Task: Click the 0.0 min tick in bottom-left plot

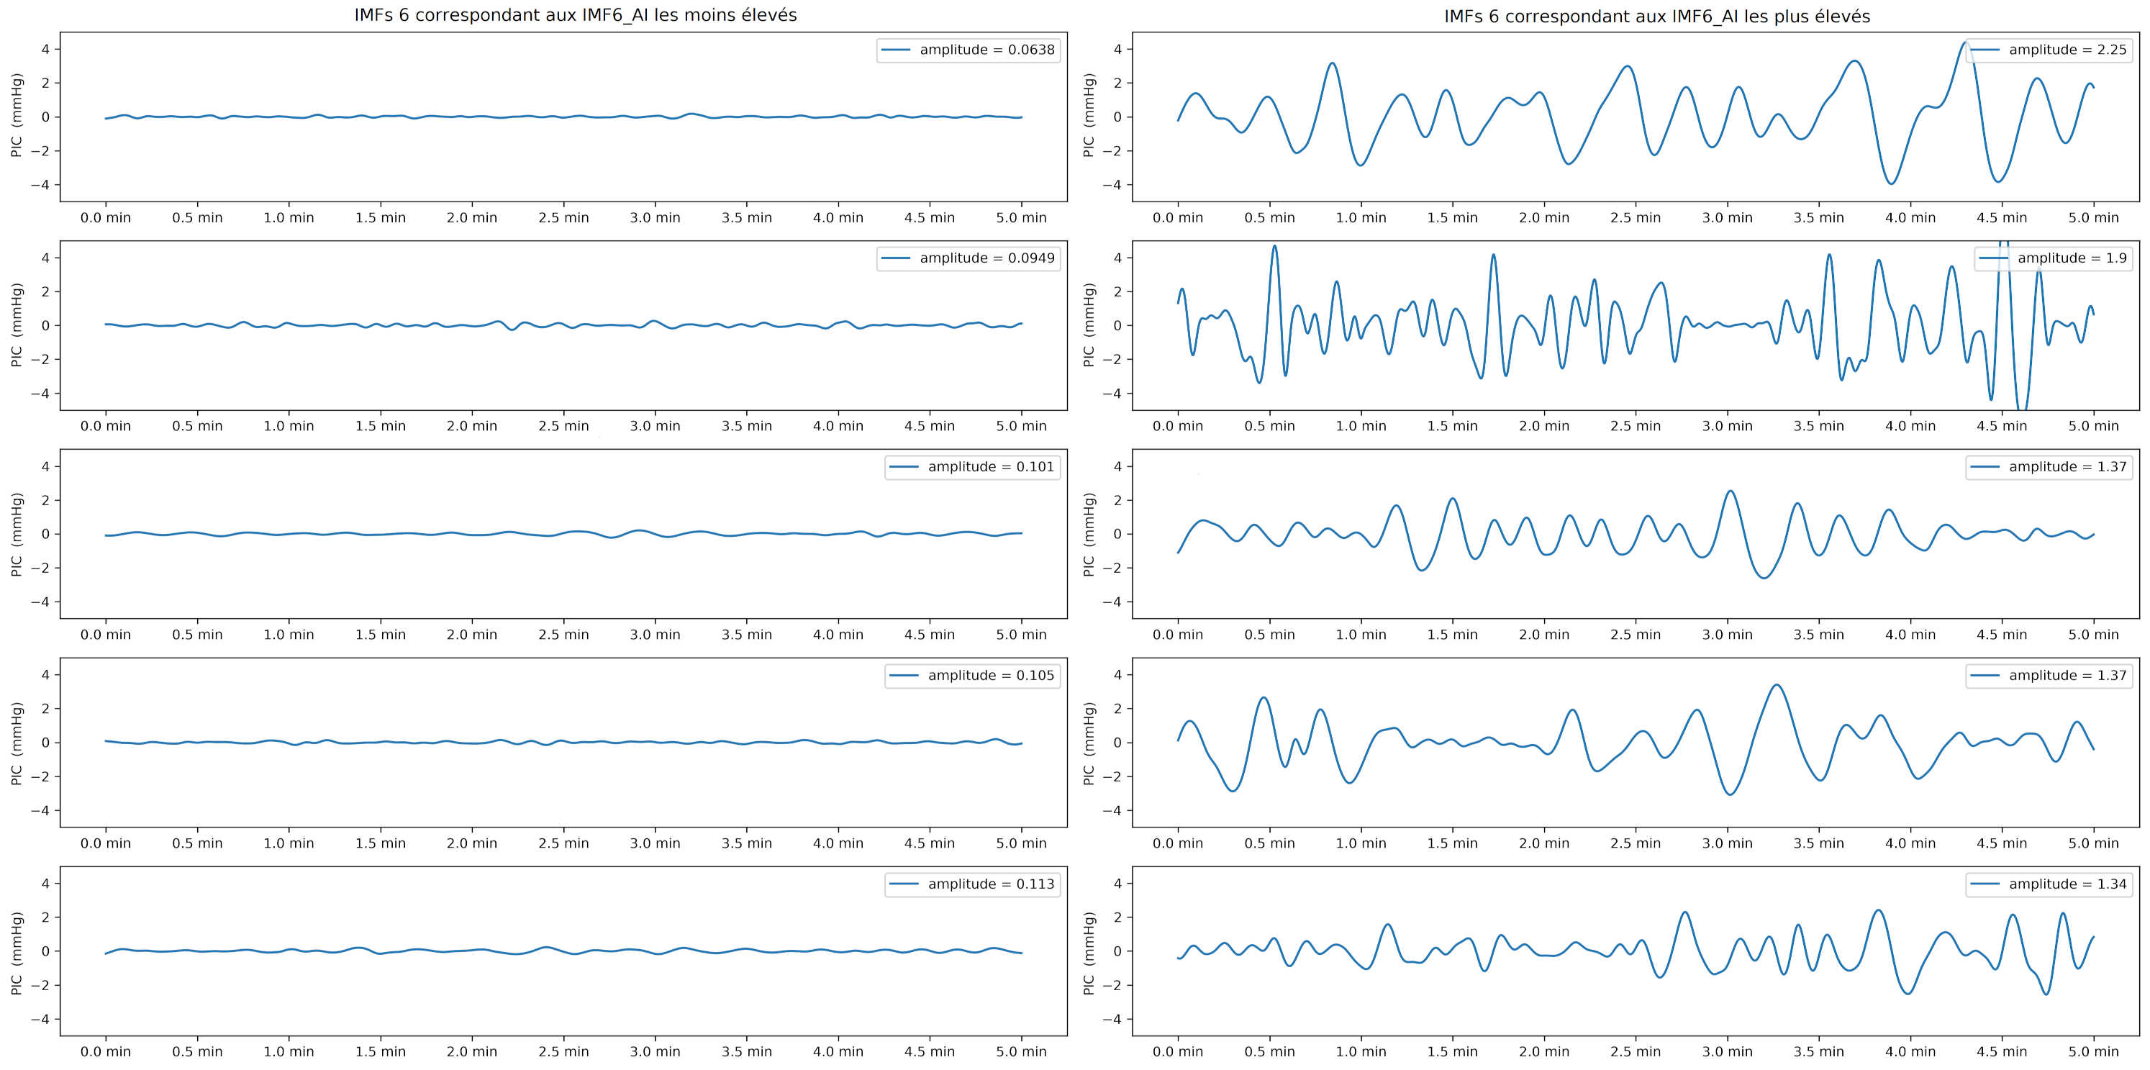Action: [105, 1053]
